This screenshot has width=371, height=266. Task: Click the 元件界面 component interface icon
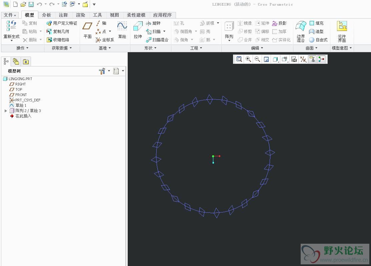point(342,27)
